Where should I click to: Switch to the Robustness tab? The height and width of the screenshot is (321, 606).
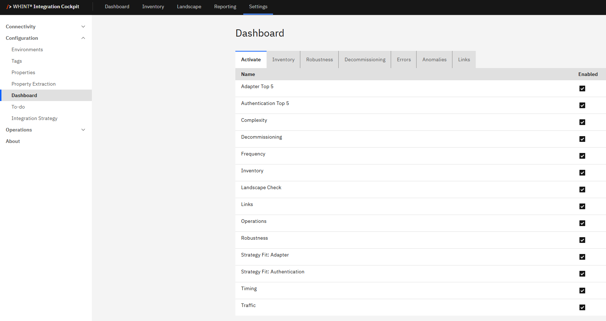coord(319,60)
